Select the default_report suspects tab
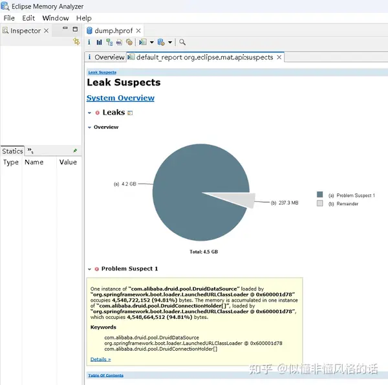 click(205, 57)
